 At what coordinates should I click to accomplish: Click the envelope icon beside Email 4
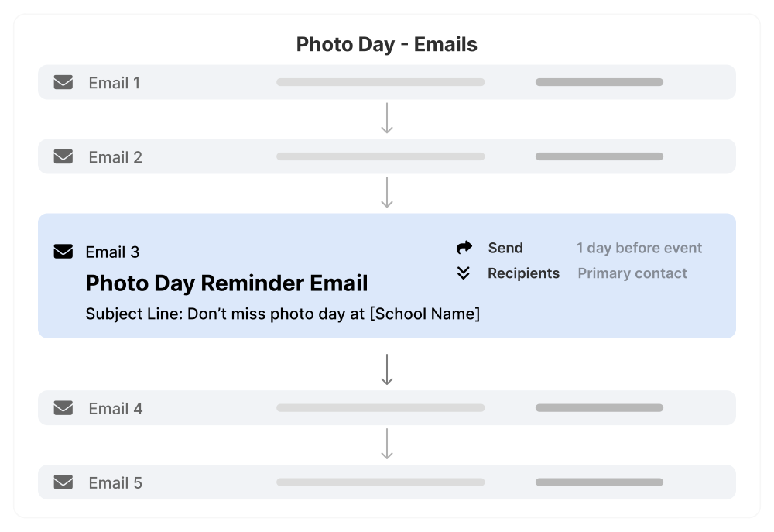[x=63, y=407]
